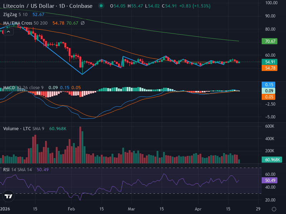Click the 2026 label on the time axis
The image size is (286, 214).
tap(5, 209)
